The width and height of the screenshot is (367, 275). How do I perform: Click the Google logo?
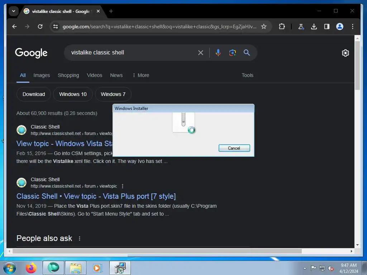32,53
